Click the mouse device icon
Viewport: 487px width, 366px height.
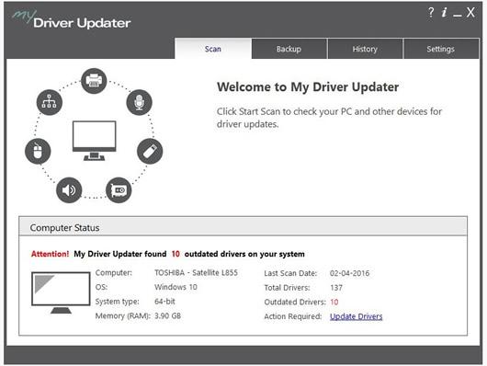coord(38,152)
